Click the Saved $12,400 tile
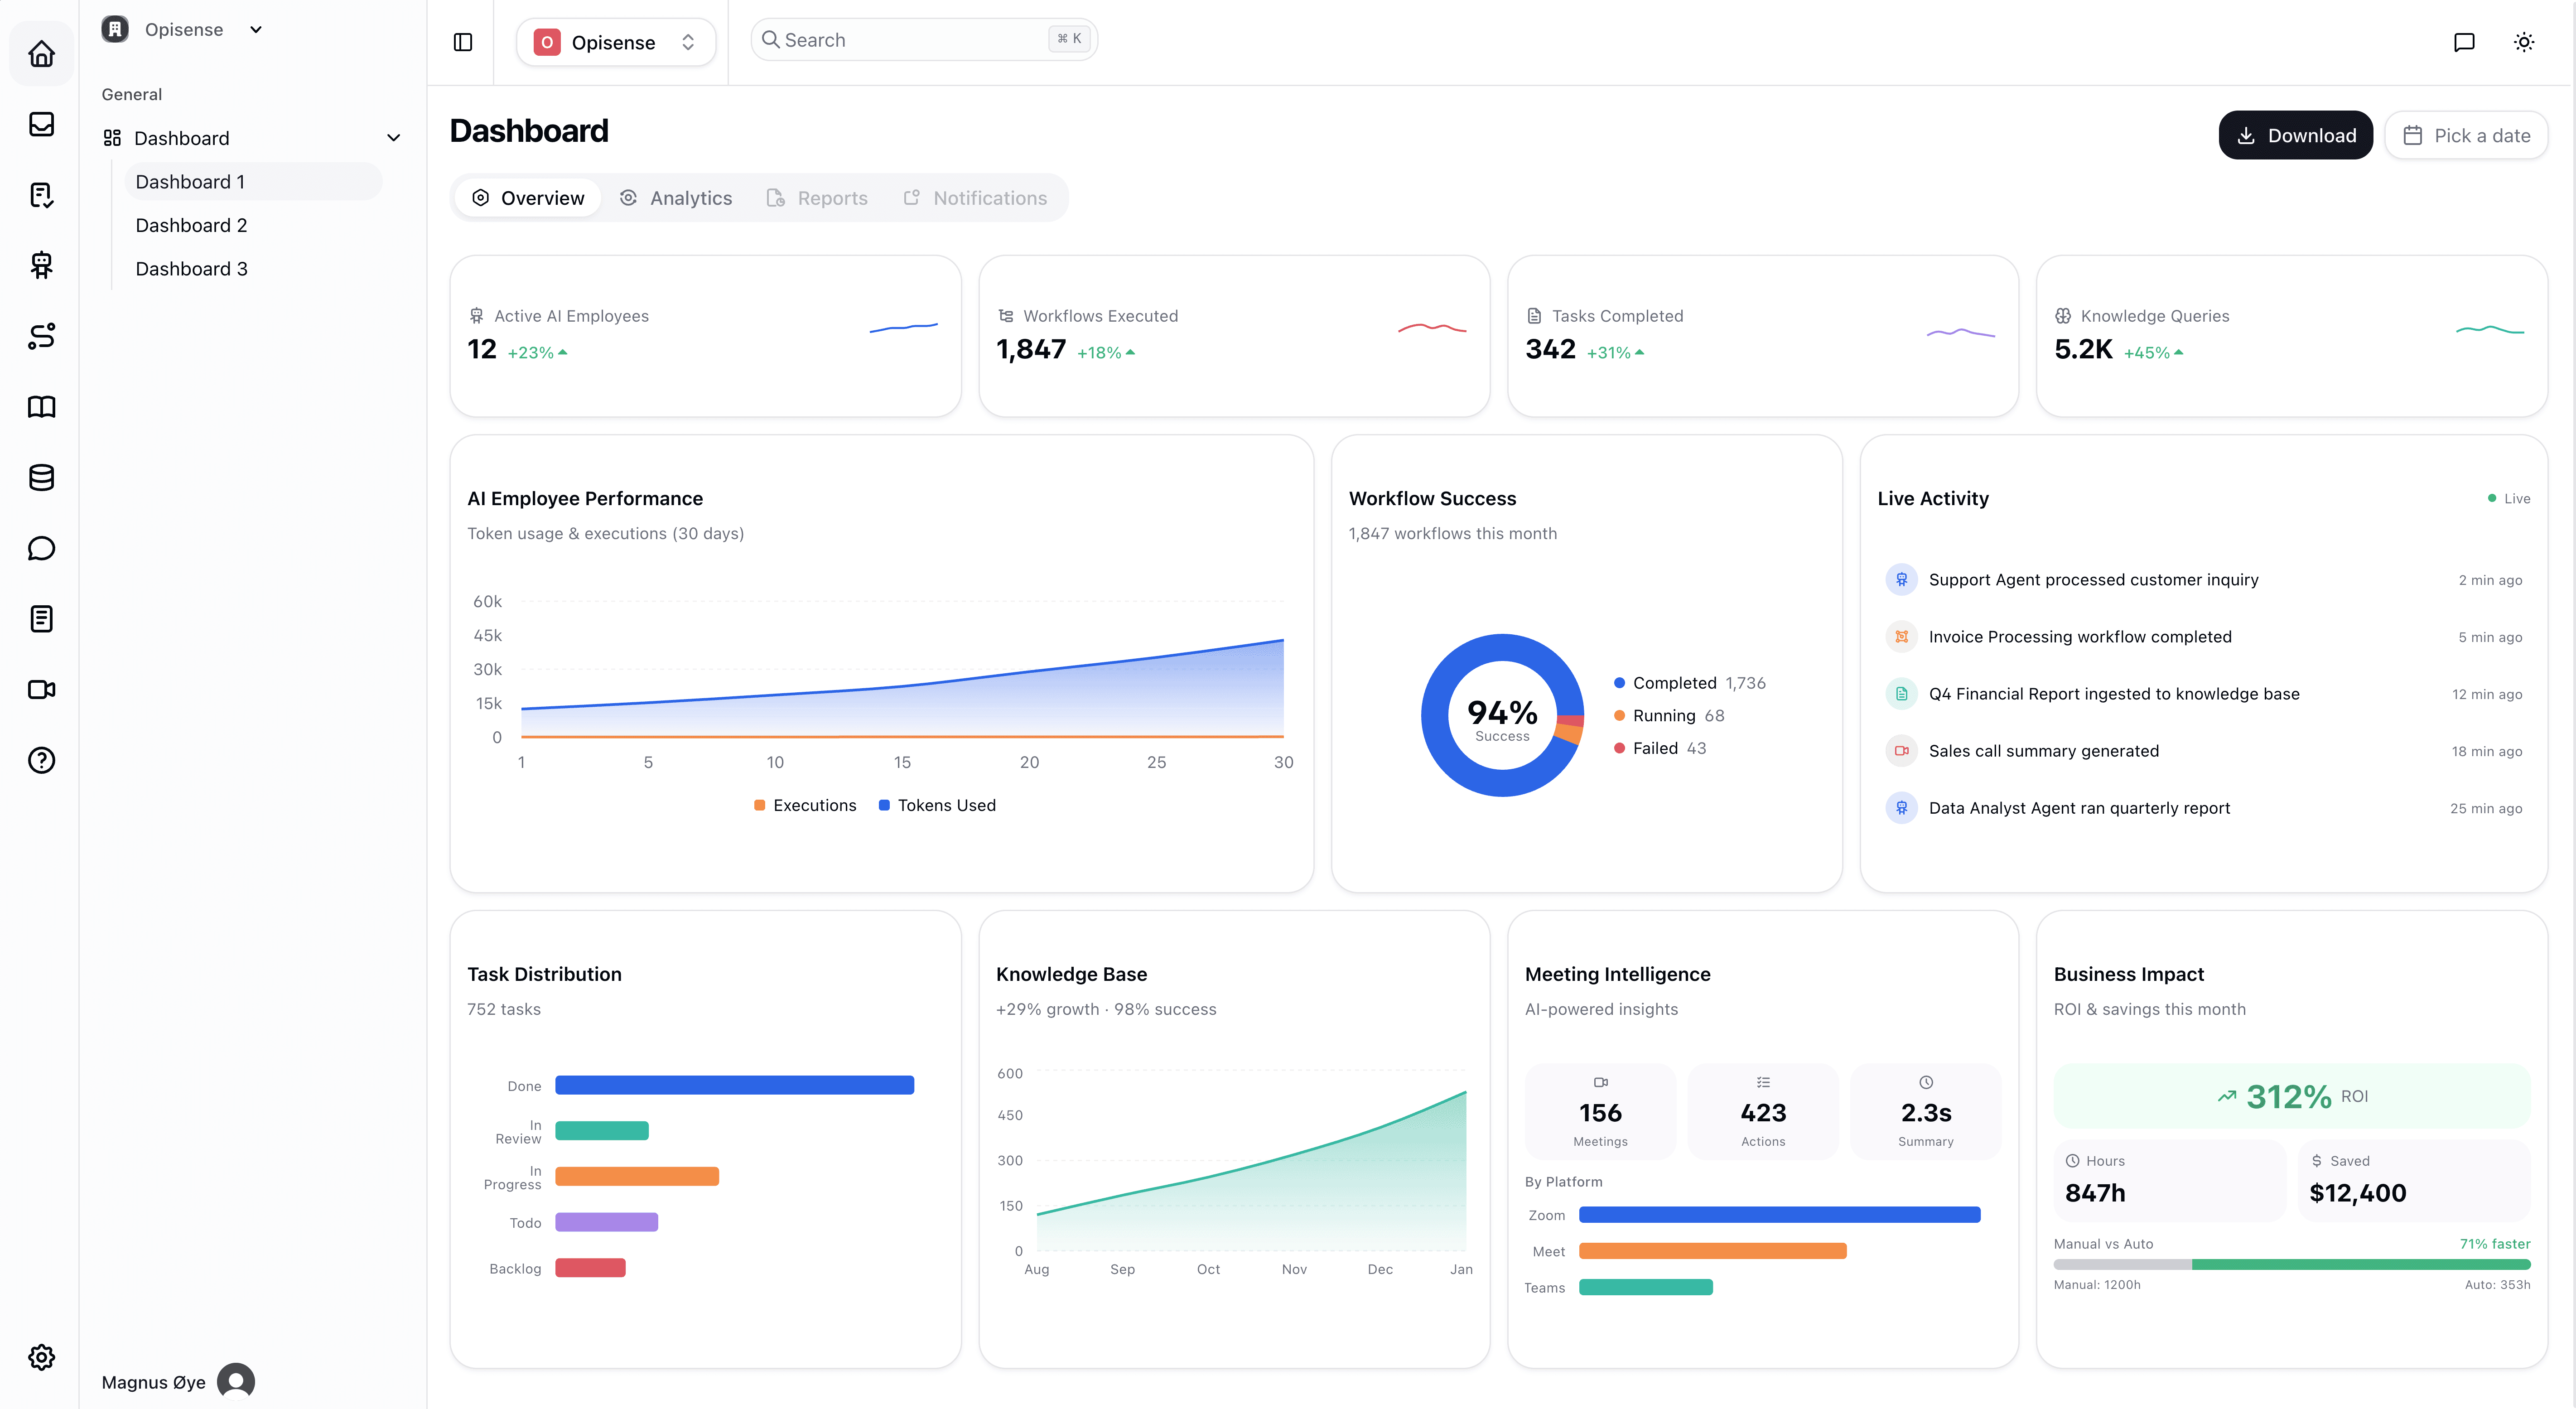The image size is (2576, 1409). tap(2414, 1180)
